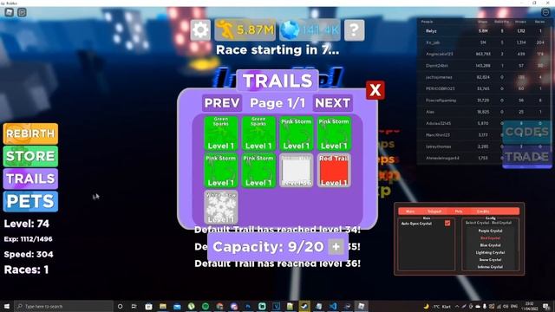Click the Relyz row in the leaderboard

[x=484, y=31]
